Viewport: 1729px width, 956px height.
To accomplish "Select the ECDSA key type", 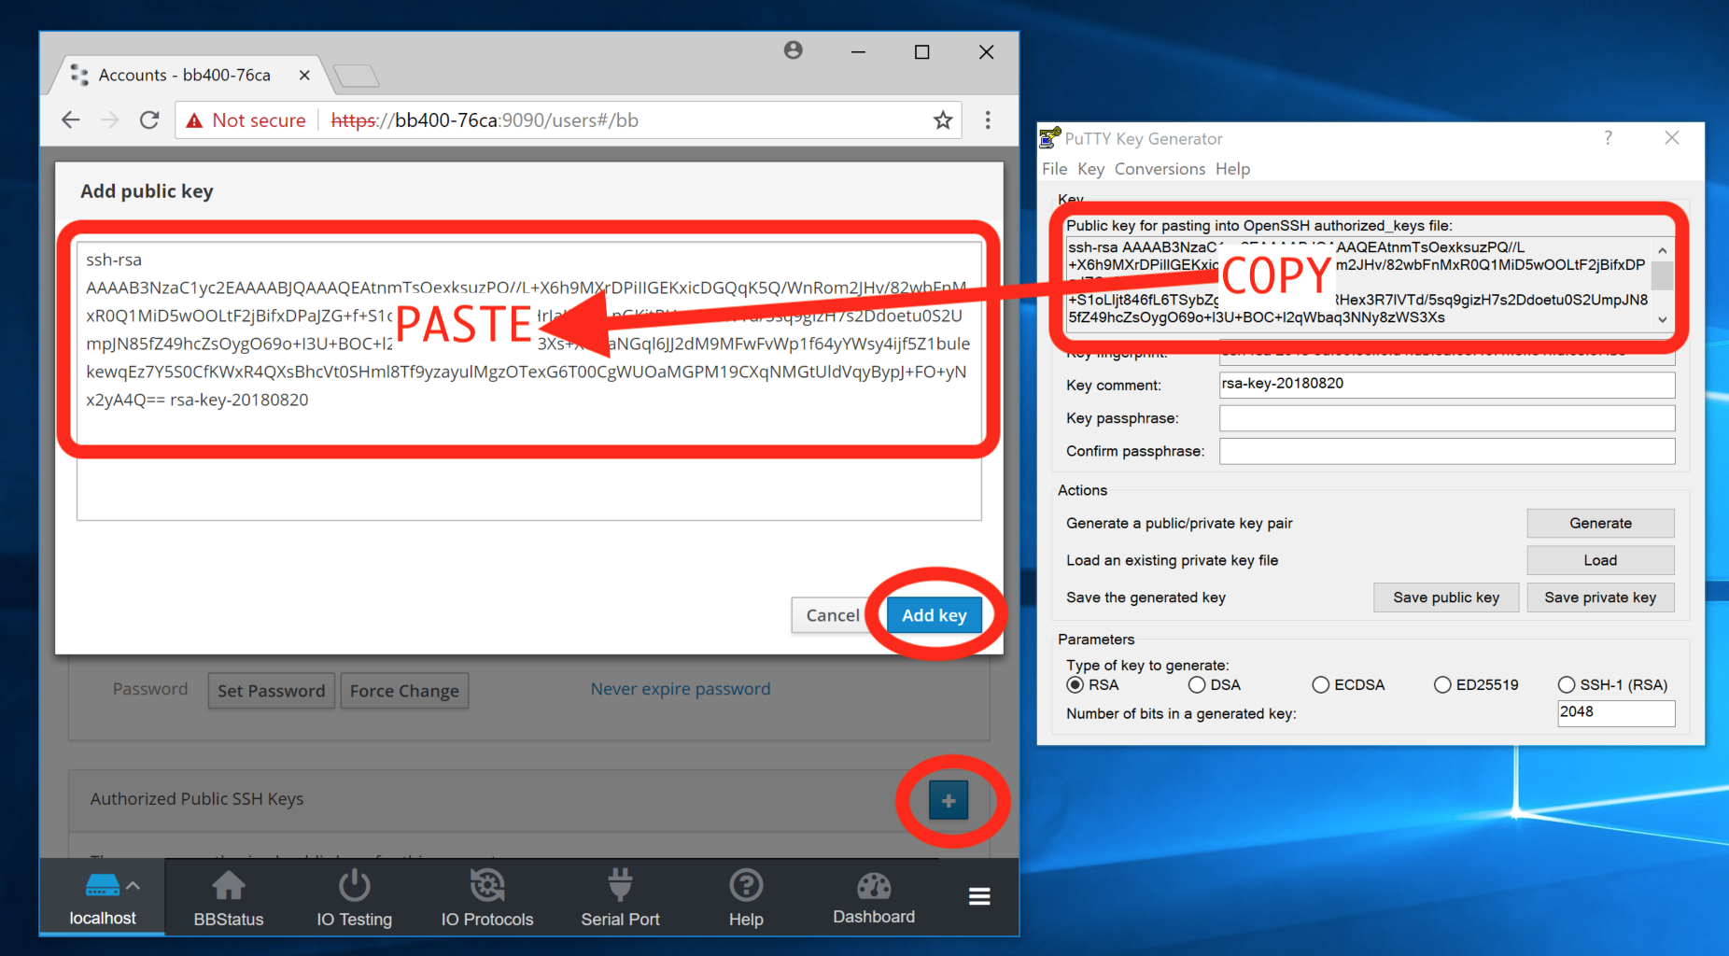I will [x=1321, y=685].
